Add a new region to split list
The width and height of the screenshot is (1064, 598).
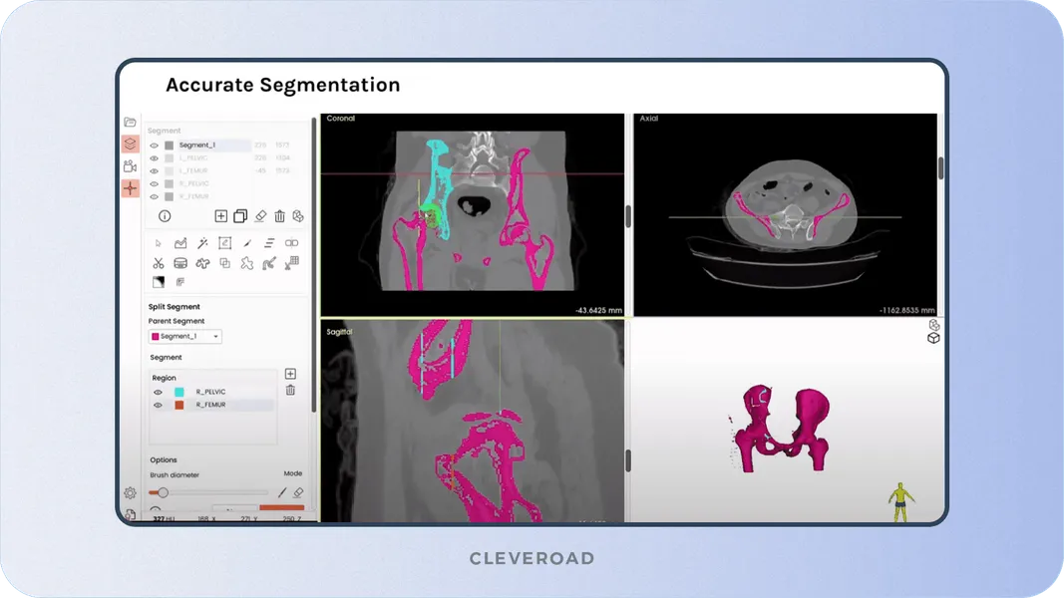[x=290, y=374]
